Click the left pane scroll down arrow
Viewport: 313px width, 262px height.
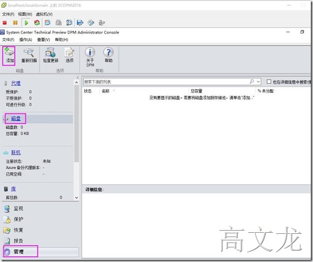(x=76, y=198)
